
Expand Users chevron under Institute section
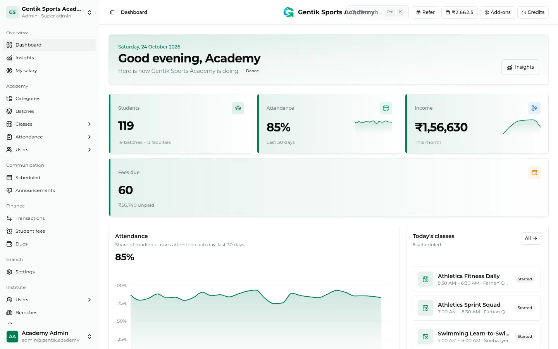pos(90,300)
